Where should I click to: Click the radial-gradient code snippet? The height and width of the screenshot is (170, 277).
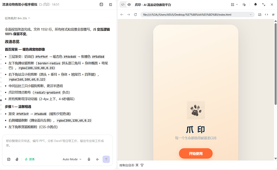(47, 92)
